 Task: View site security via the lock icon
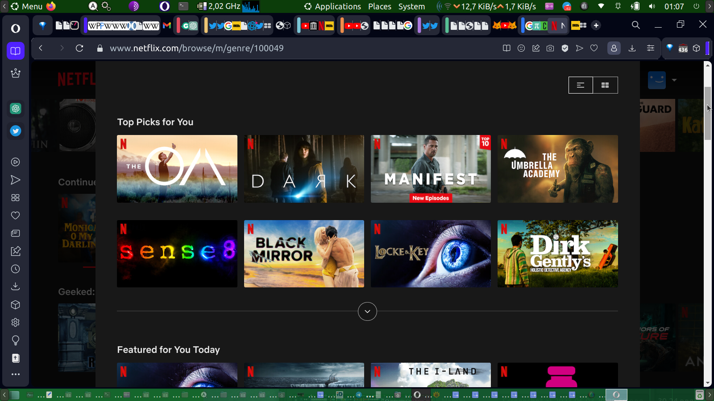[x=100, y=48]
